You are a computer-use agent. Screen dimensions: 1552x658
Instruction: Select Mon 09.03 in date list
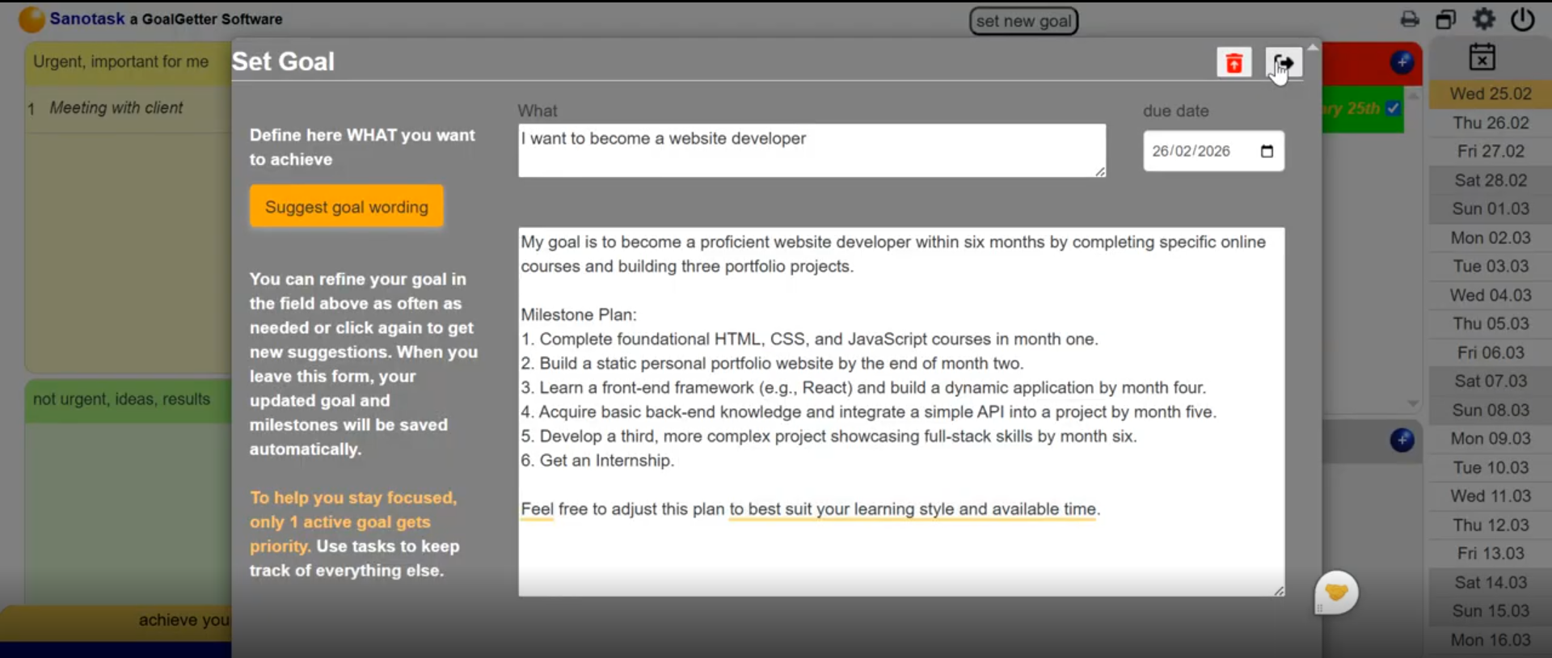coord(1490,439)
